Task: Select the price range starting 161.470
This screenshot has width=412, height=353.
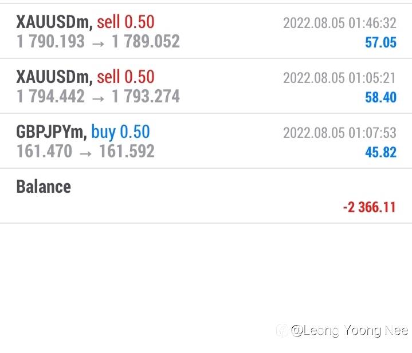Action: pyautogui.click(x=85, y=151)
